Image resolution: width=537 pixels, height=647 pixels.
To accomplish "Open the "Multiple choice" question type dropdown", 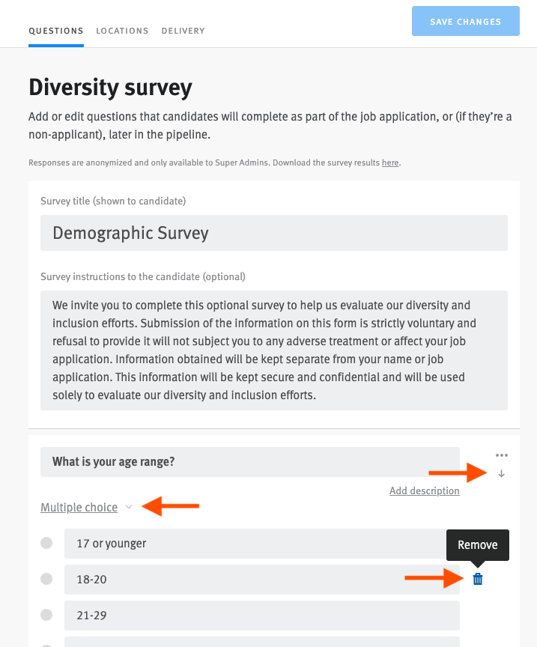I will pos(86,507).
